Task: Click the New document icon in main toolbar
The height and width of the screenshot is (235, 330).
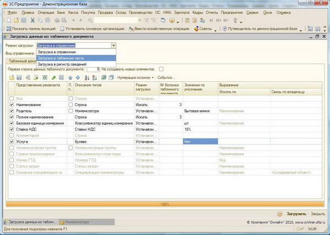Action: (9, 20)
